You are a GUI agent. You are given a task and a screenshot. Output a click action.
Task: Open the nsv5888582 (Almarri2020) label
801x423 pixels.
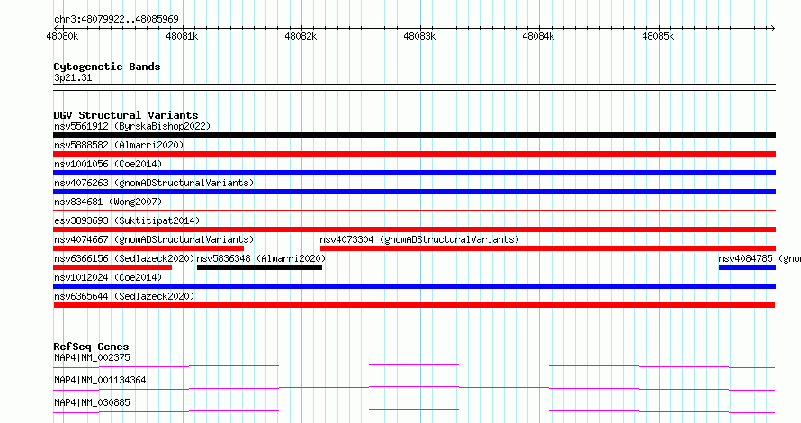[x=119, y=145]
